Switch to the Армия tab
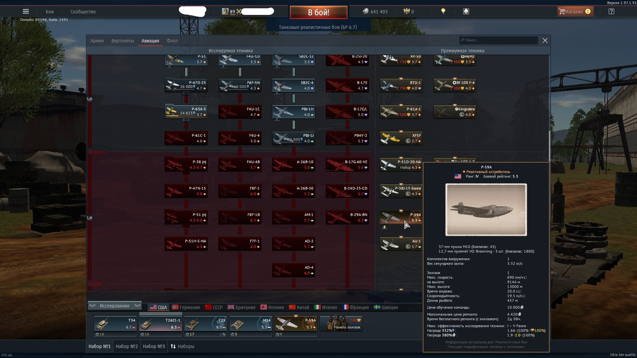 point(97,41)
